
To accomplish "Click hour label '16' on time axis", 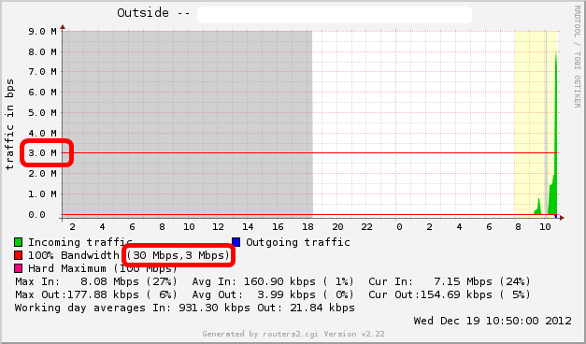I will tap(278, 226).
